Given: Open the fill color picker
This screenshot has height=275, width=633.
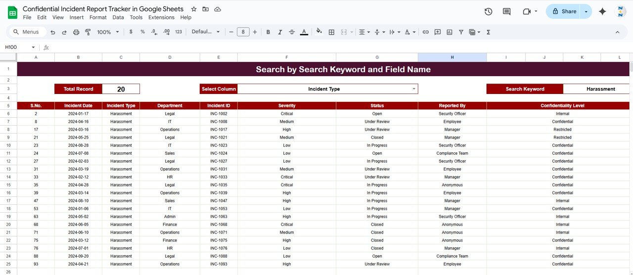Looking at the screenshot, I should [x=319, y=32].
